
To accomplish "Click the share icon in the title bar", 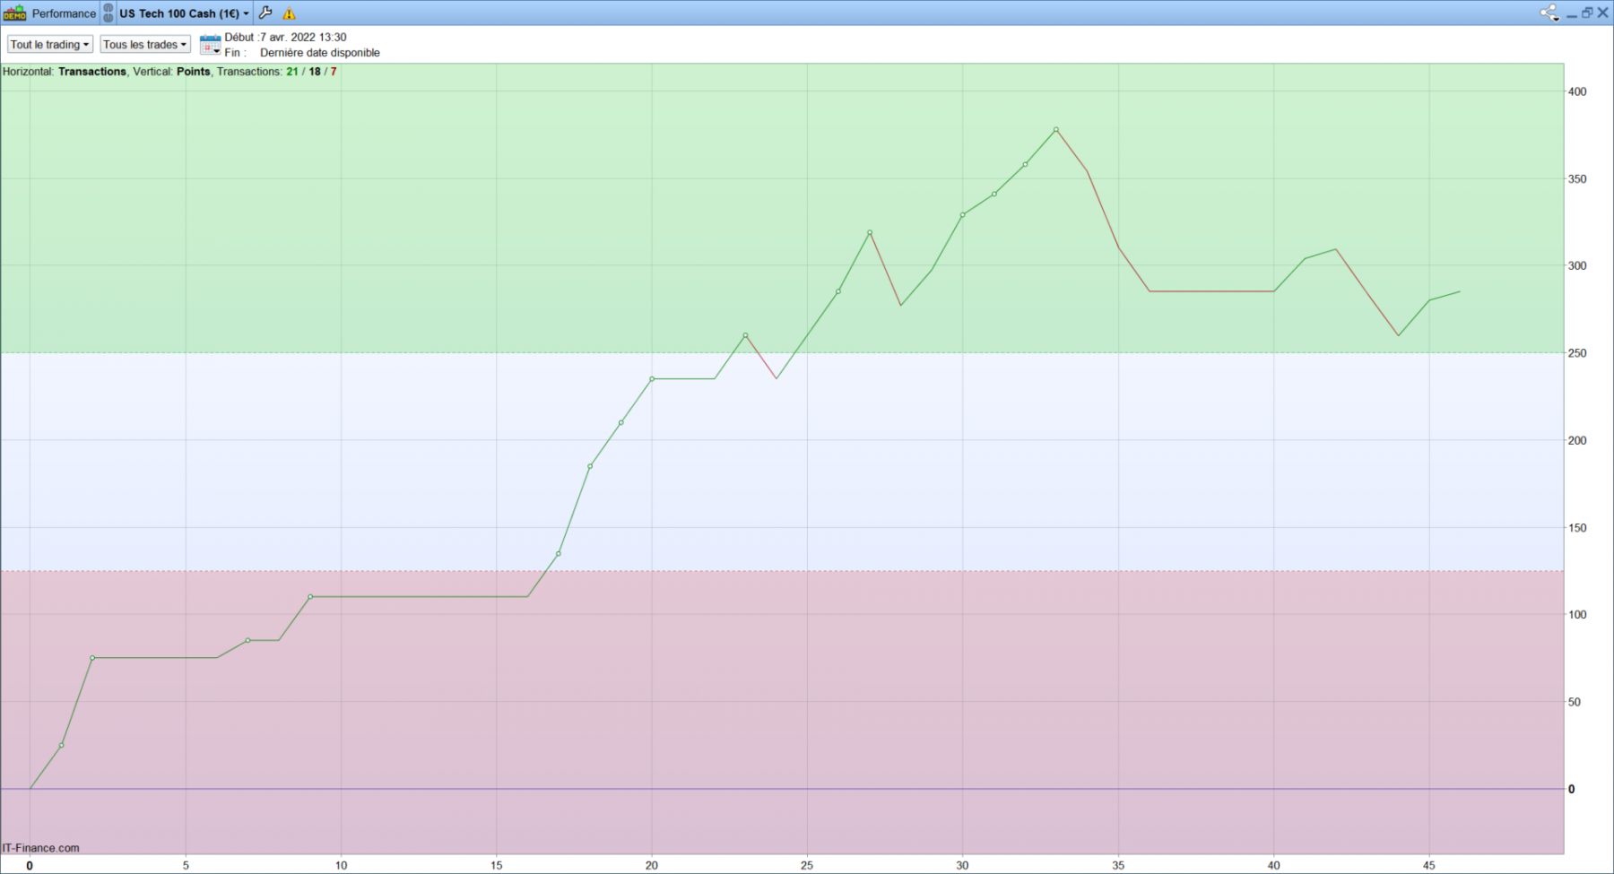I will tap(1549, 13).
